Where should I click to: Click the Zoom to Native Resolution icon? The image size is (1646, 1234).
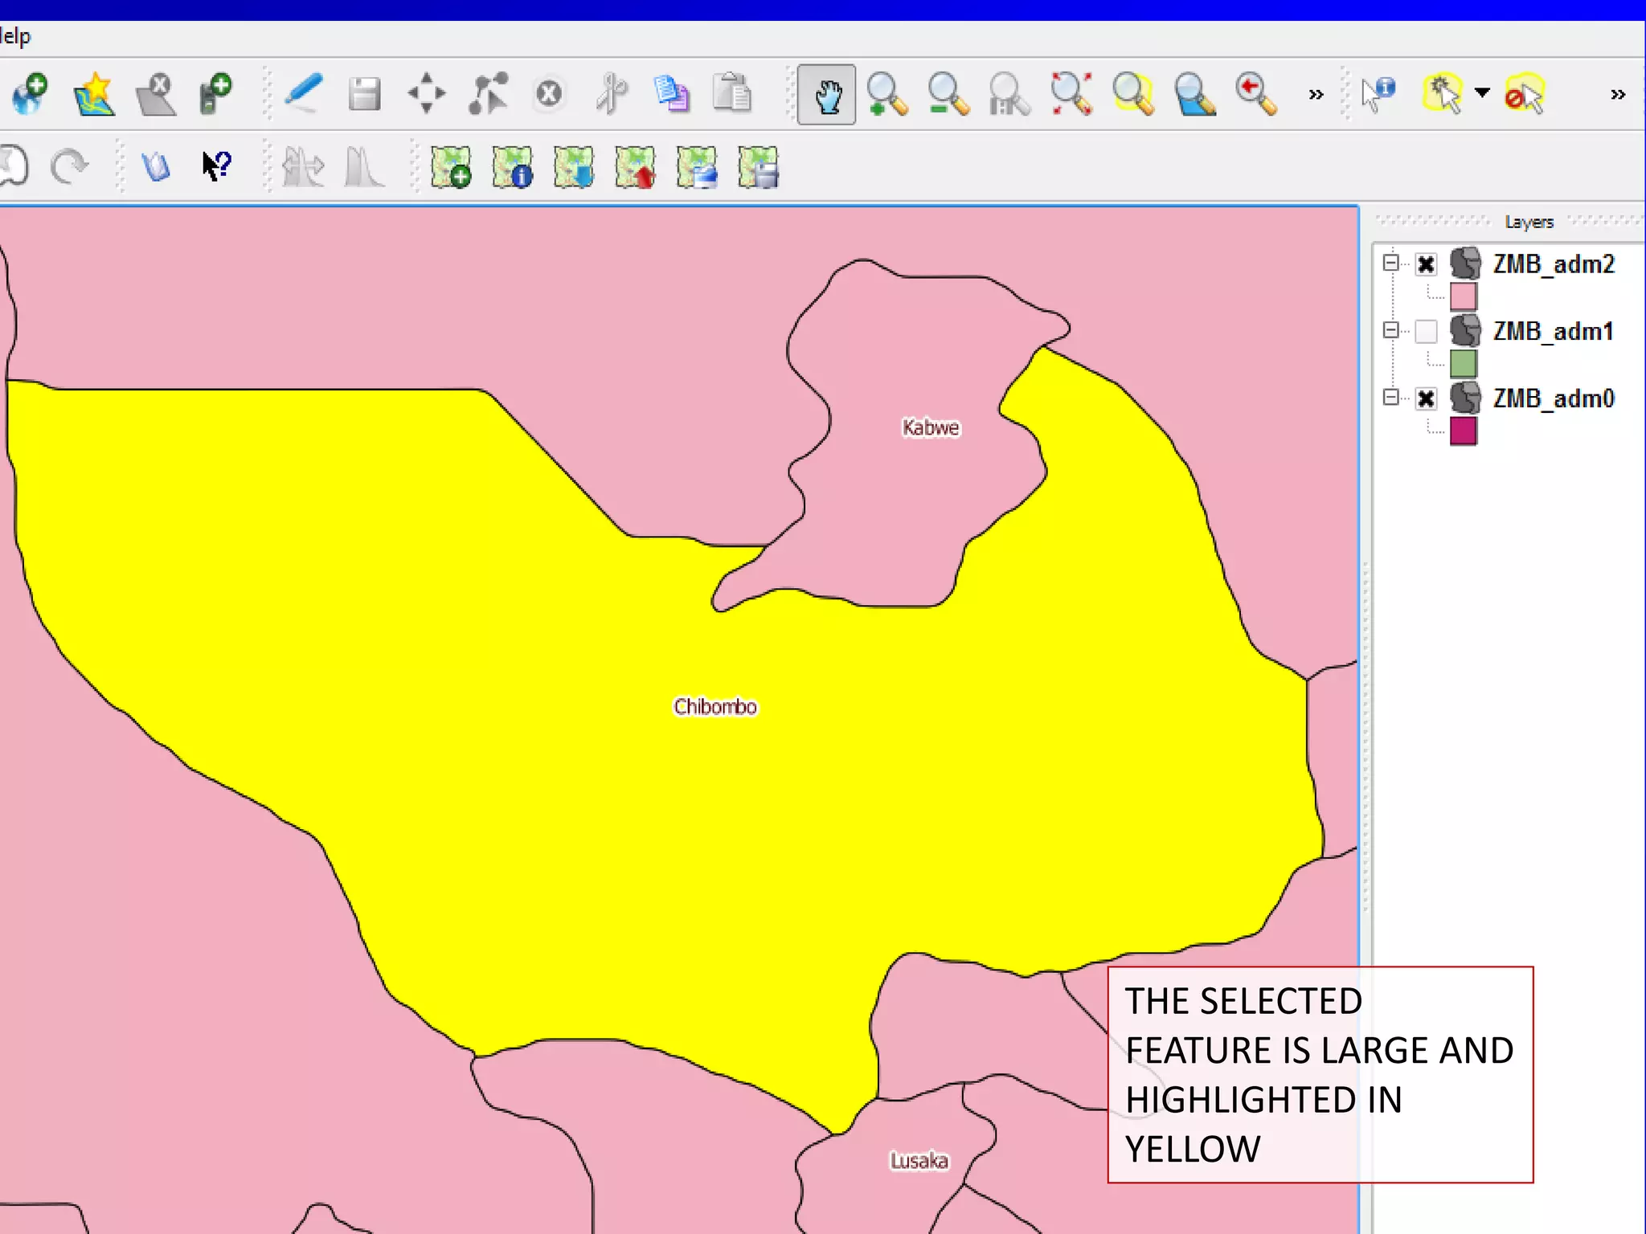(1009, 94)
